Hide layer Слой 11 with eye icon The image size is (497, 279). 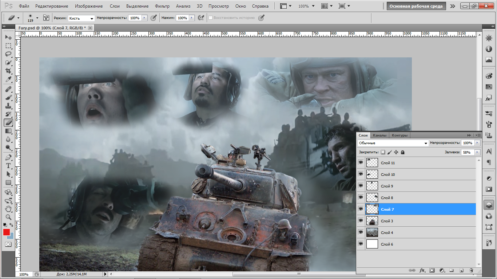(x=361, y=163)
